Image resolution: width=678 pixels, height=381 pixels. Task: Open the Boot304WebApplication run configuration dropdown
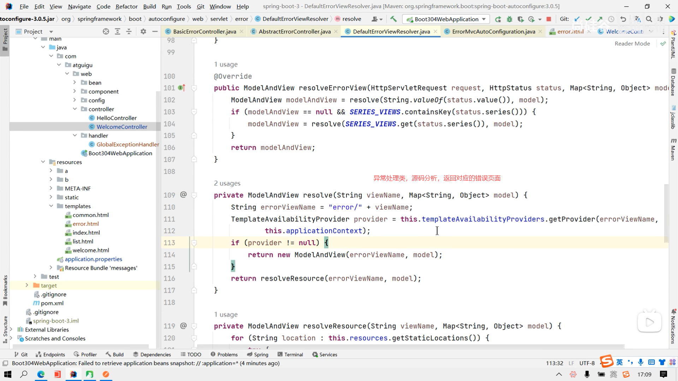(x=446, y=19)
